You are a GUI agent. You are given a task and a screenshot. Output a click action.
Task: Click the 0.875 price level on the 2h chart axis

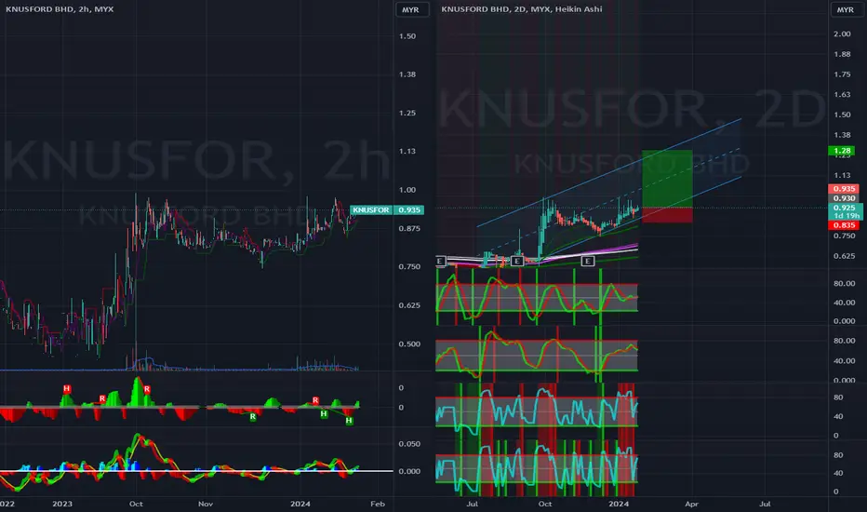coord(408,228)
